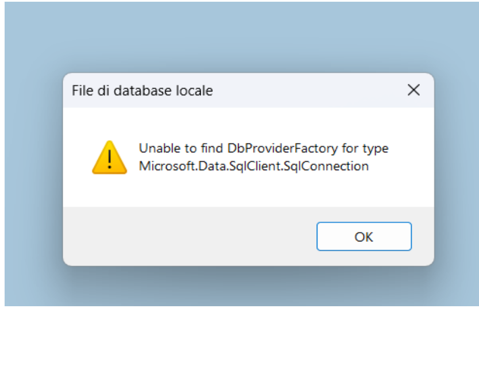
Task: Click the yellow warning triangle icon
Action: click(109, 157)
